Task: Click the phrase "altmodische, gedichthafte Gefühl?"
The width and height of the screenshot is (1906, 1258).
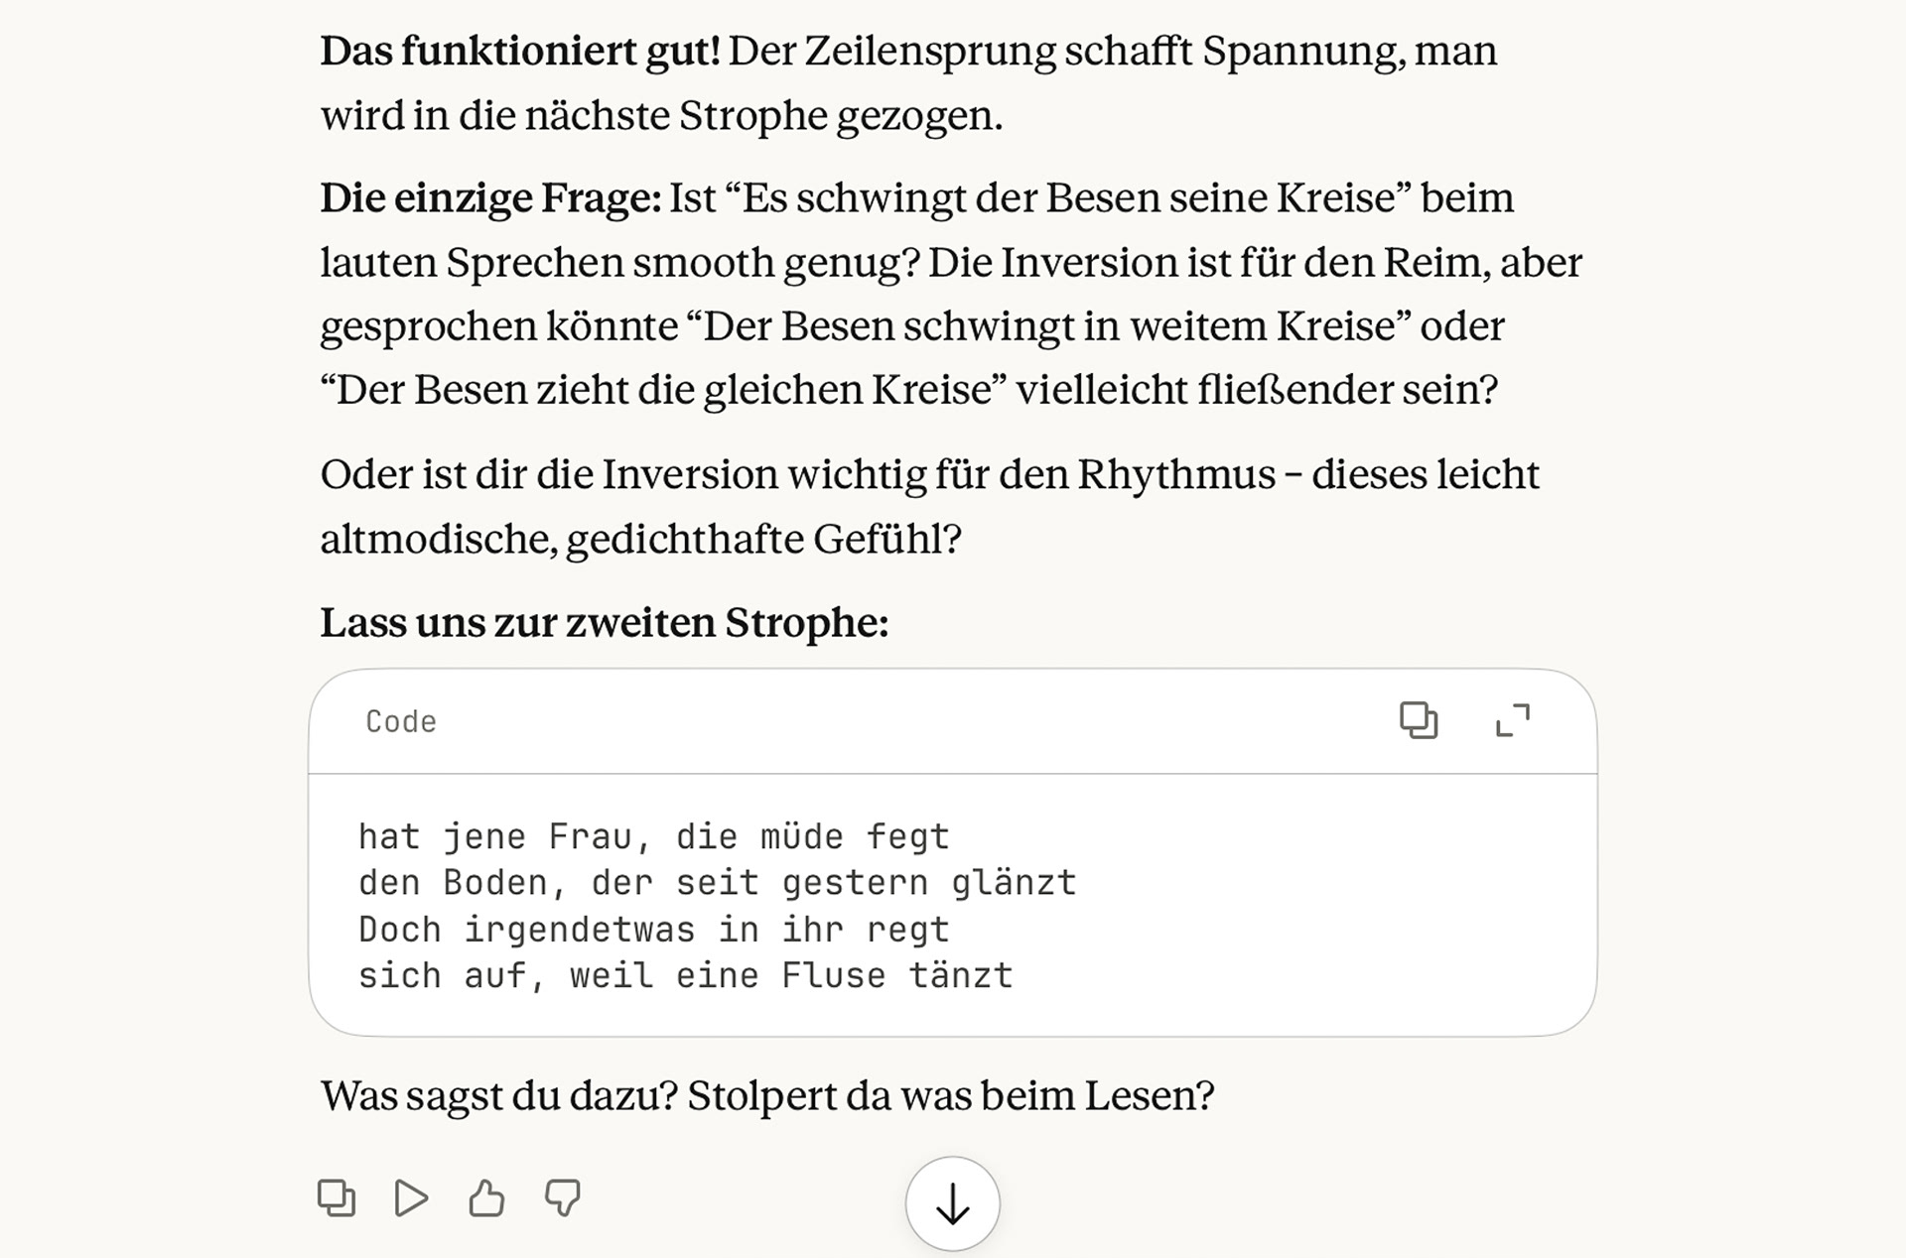Action: [640, 539]
